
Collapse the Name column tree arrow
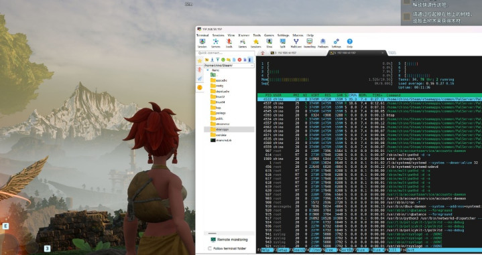208,70
